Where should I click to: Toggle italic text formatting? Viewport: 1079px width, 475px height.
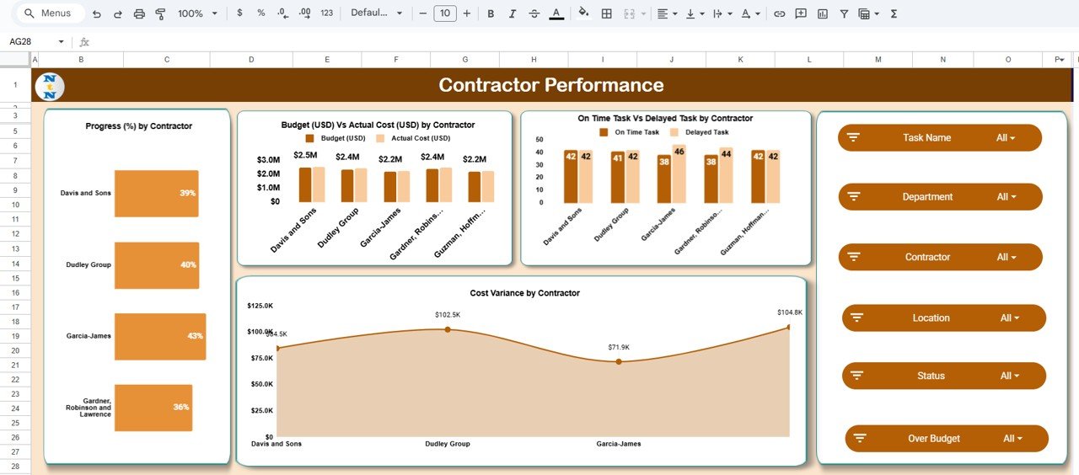[x=513, y=13]
